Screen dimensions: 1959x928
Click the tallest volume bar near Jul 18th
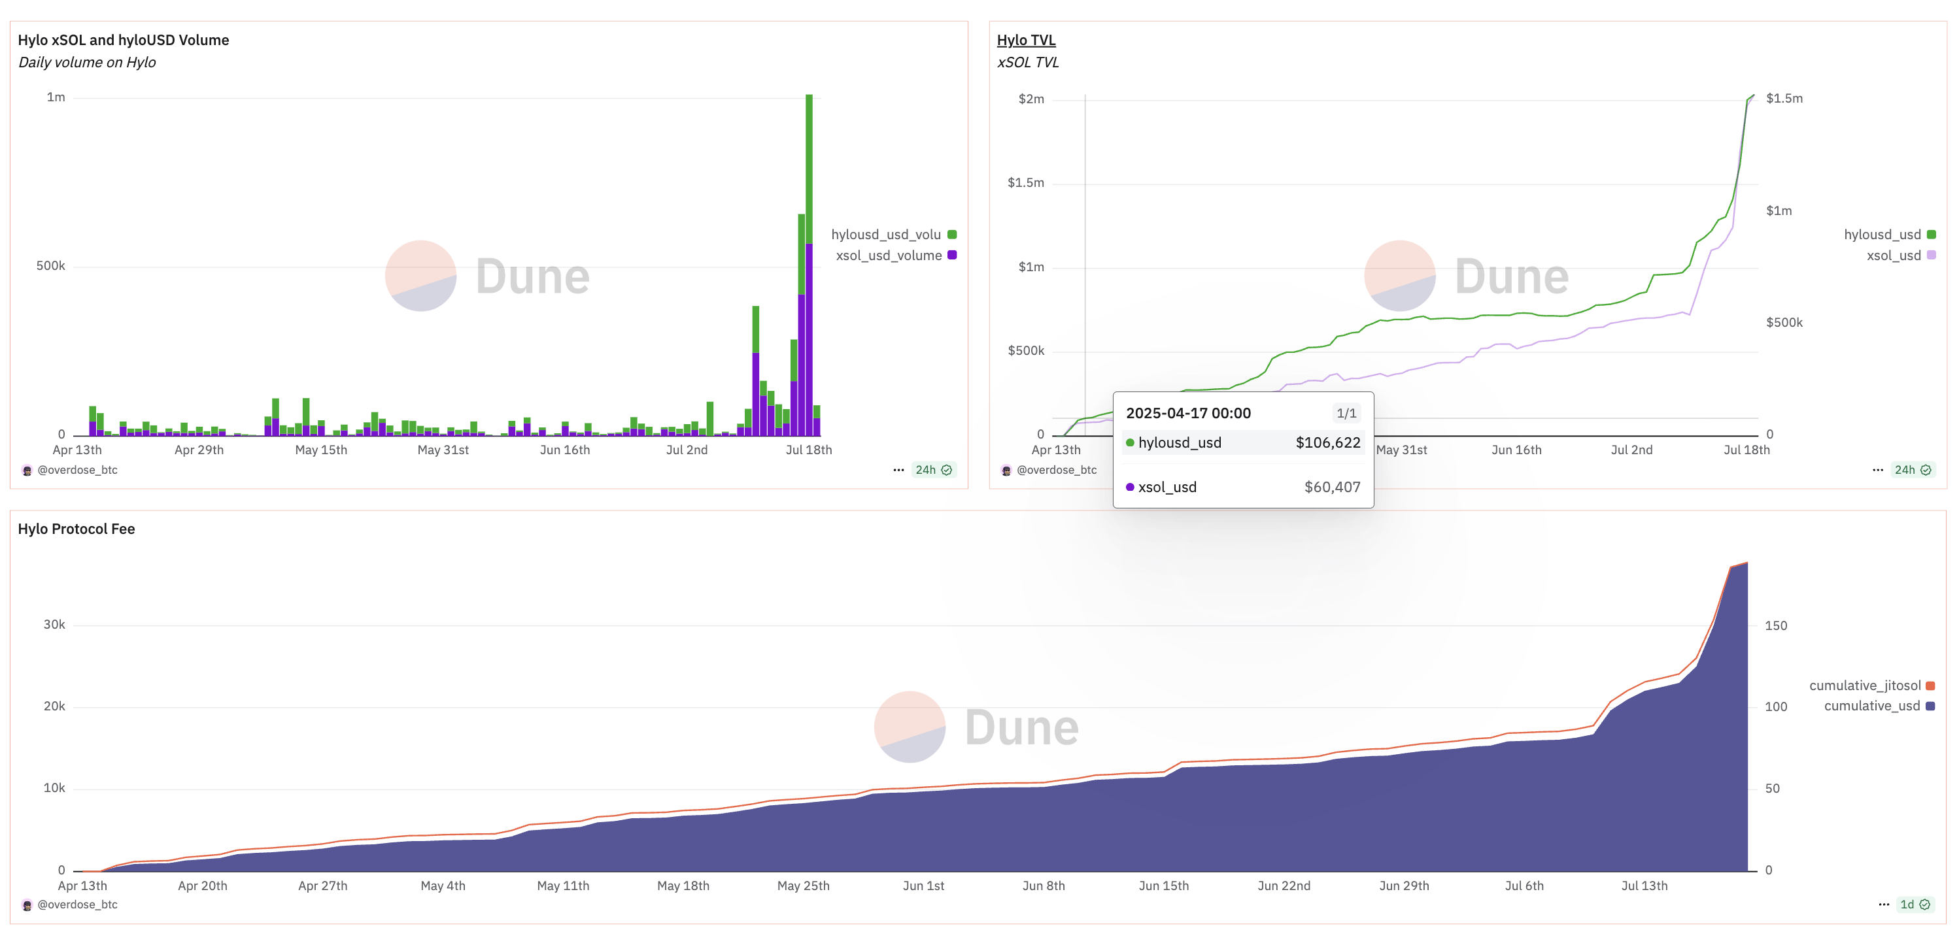point(809,266)
